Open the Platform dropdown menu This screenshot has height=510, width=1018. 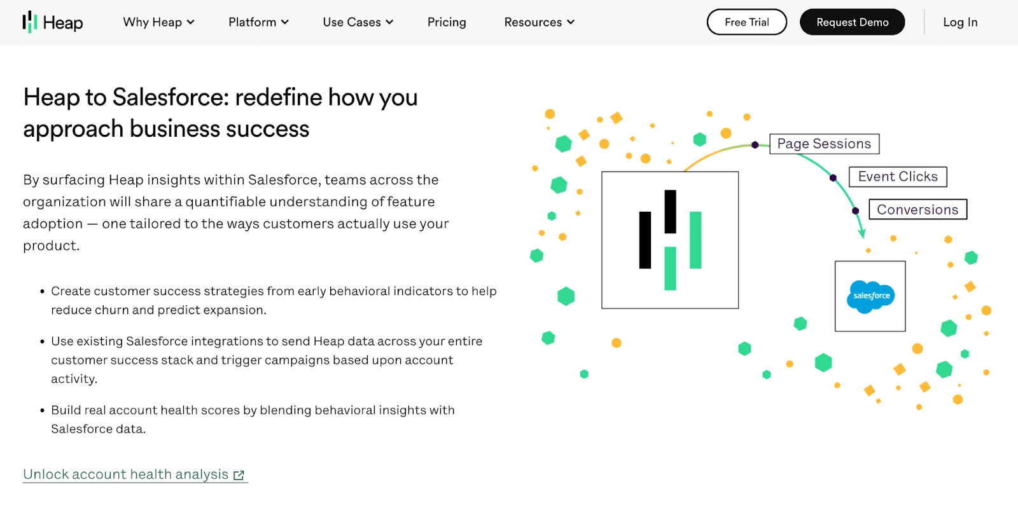pos(258,22)
